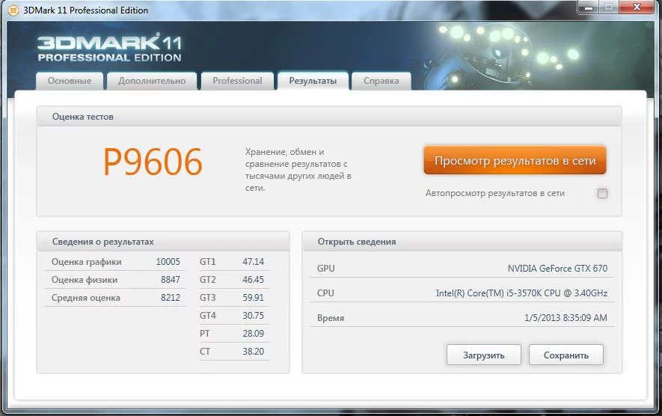Click the Оценка физики label
The image size is (662, 416).
(x=85, y=280)
